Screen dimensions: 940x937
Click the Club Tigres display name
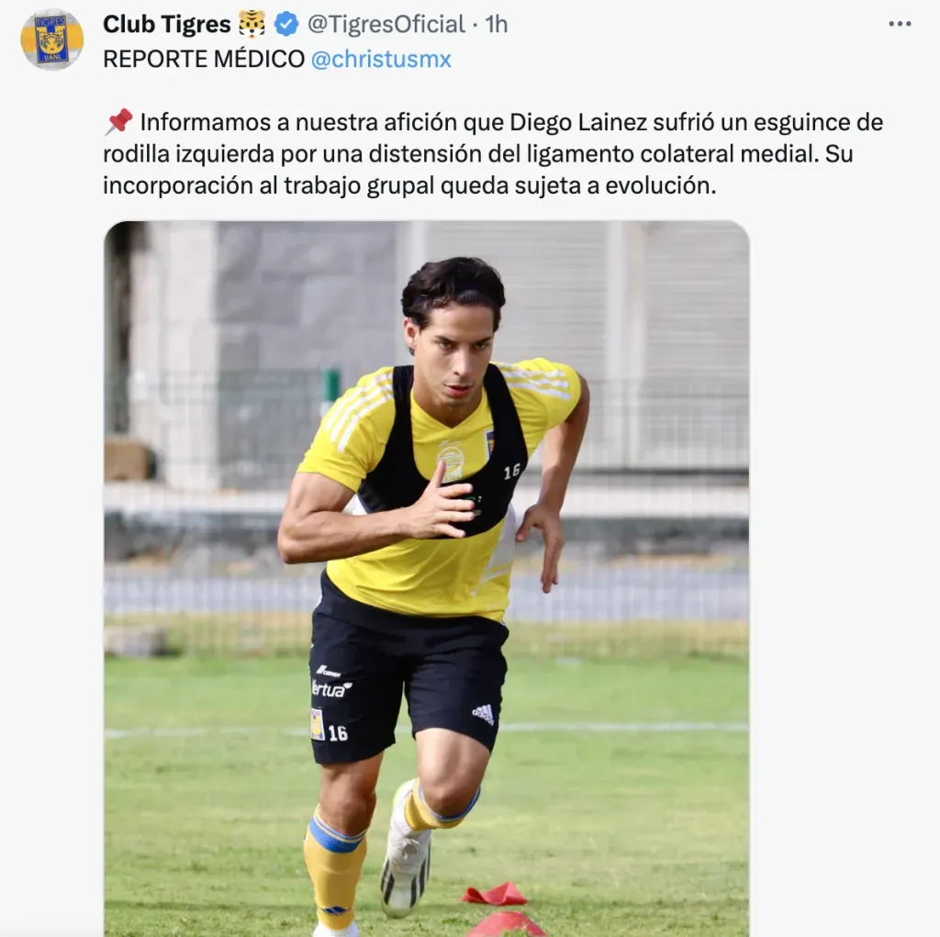167,24
